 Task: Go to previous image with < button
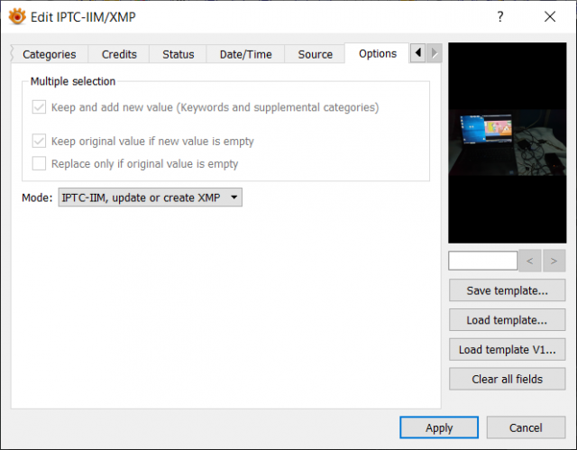coord(529,261)
